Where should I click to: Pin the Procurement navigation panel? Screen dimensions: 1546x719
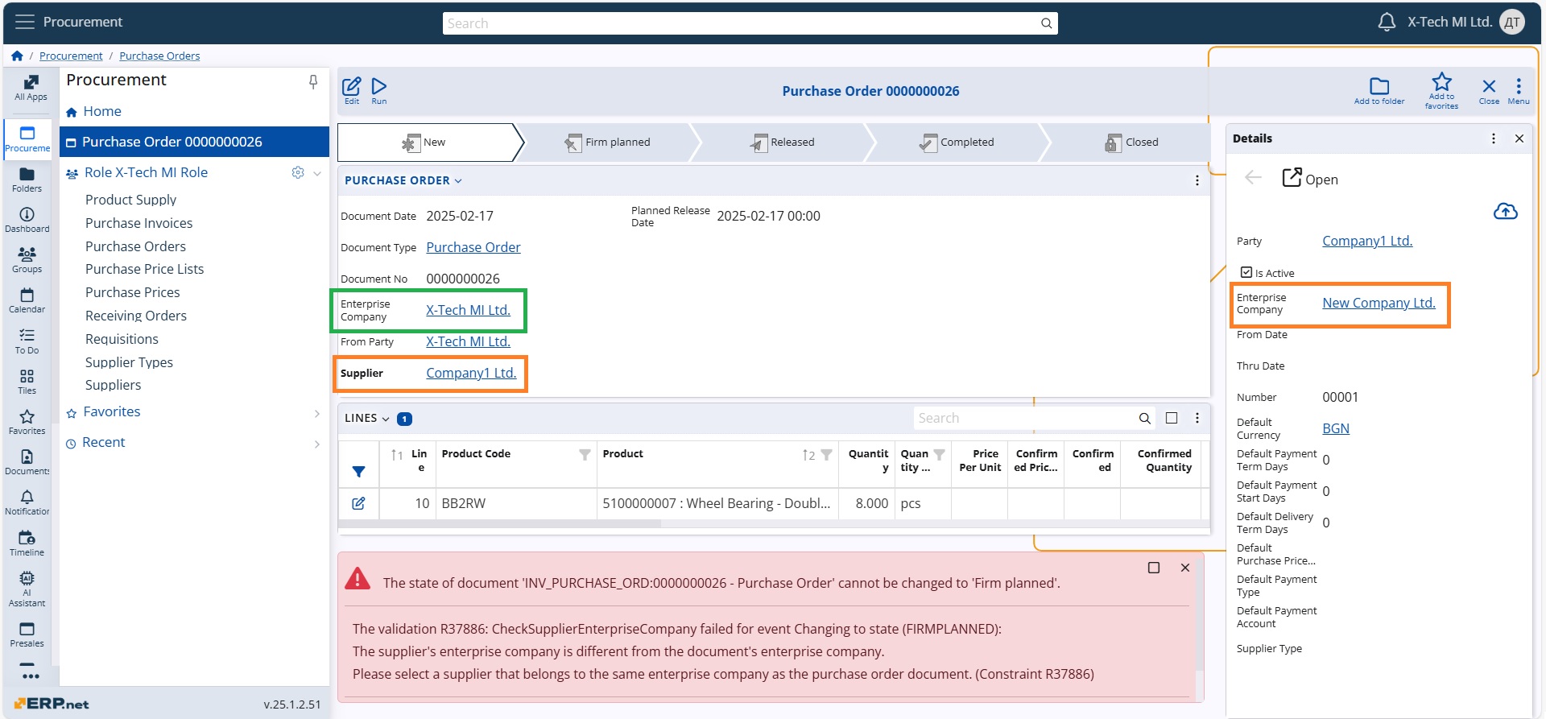[313, 81]
